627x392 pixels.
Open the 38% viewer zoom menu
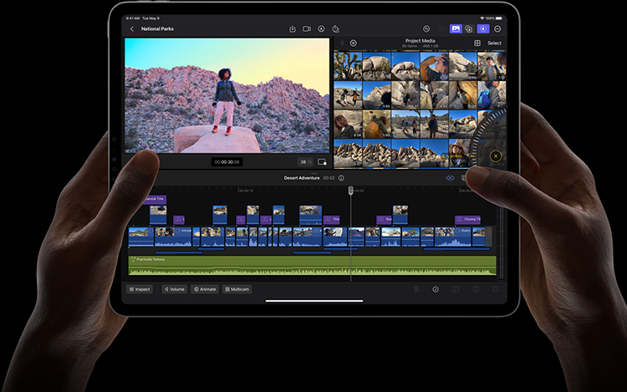click(305, 162)
